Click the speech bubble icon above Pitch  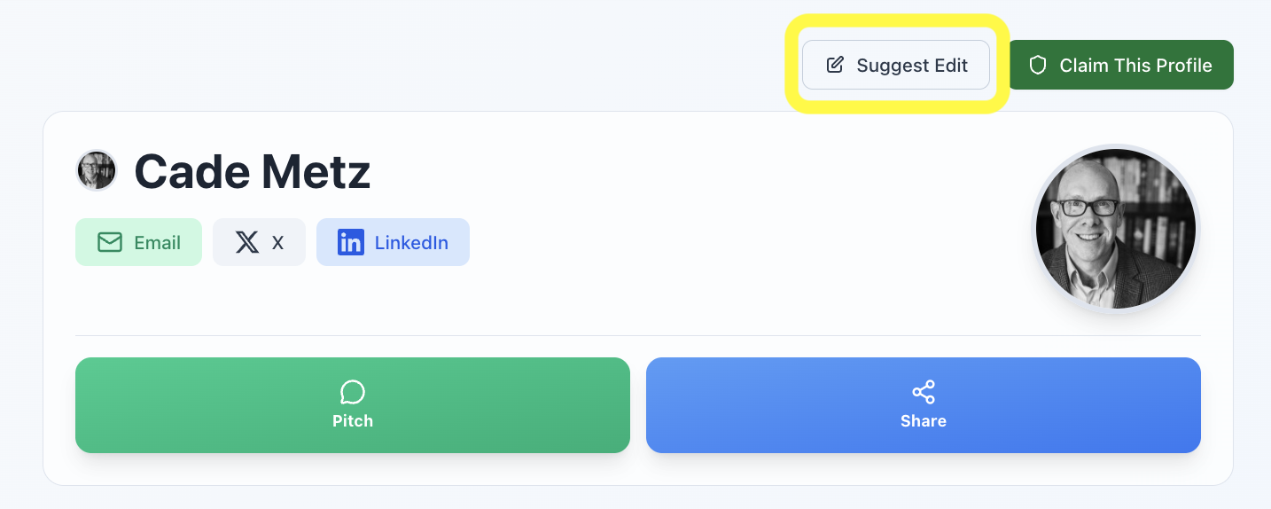[x=353, y=392]
